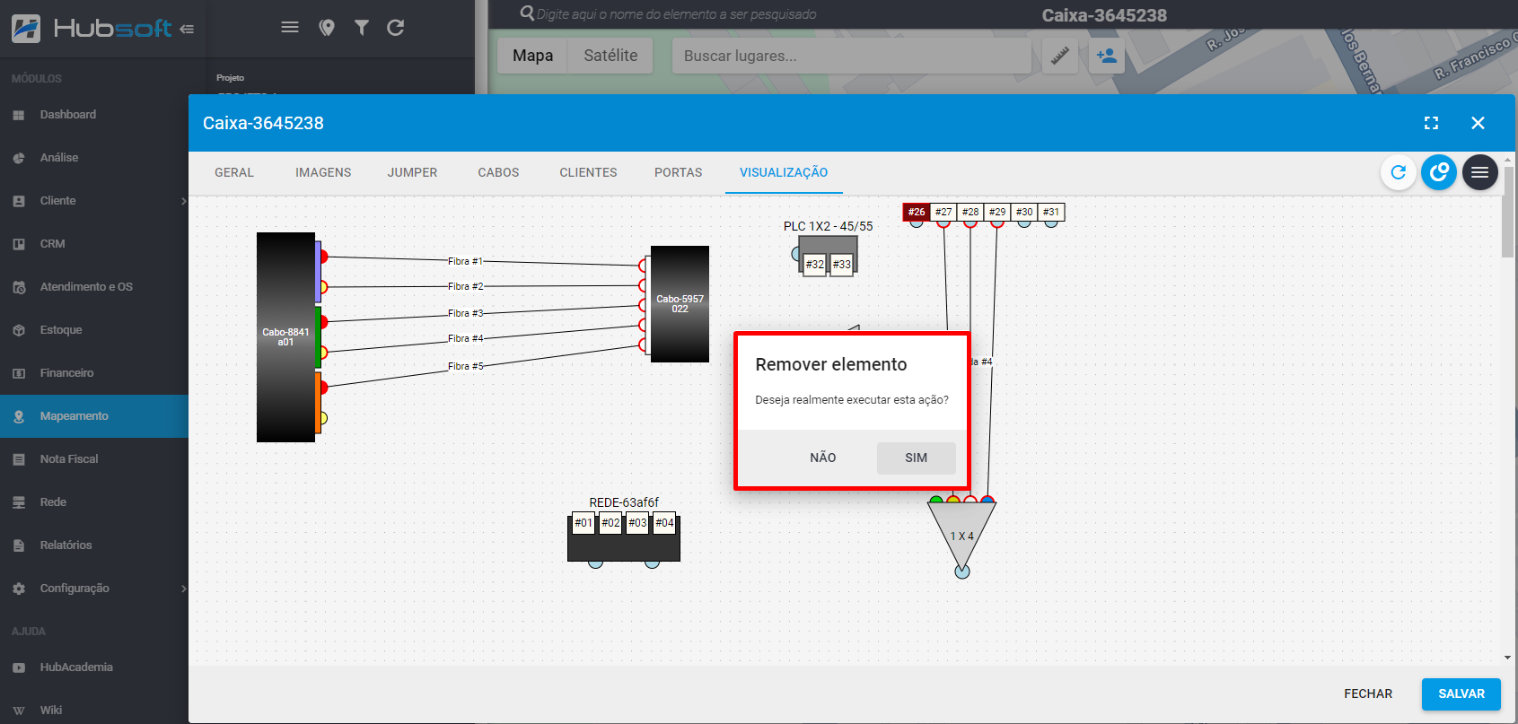This screenshot has width=1518, height=724.
Task: Open Wiki help item
Action: click(x=94, y=711)
